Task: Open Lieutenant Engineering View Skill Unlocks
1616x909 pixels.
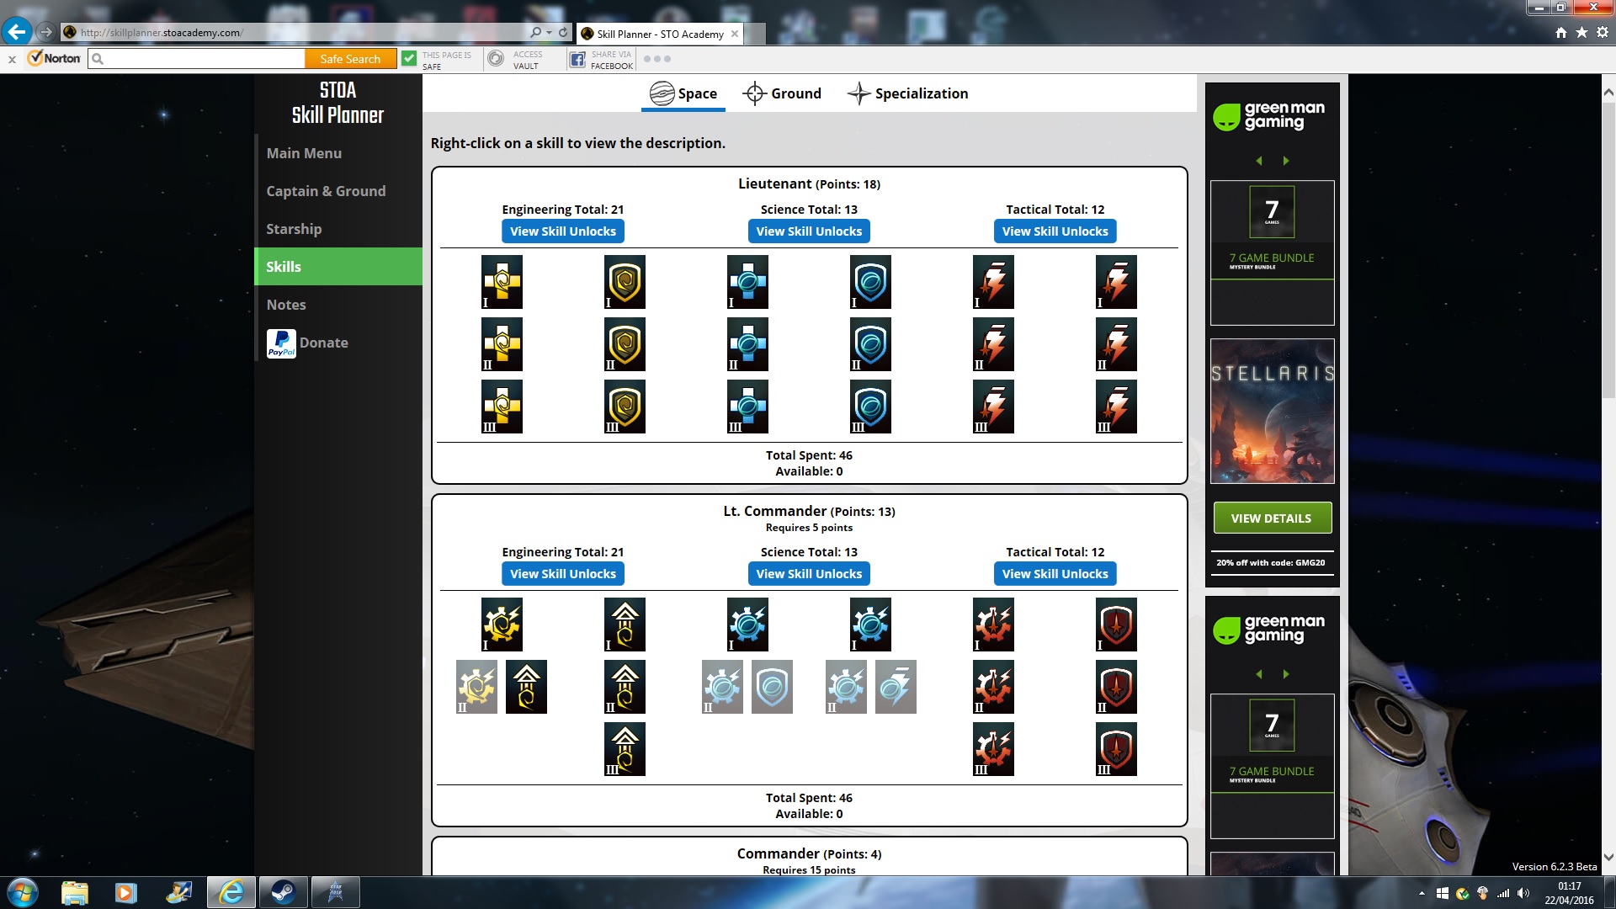Action: click(562, 231)
